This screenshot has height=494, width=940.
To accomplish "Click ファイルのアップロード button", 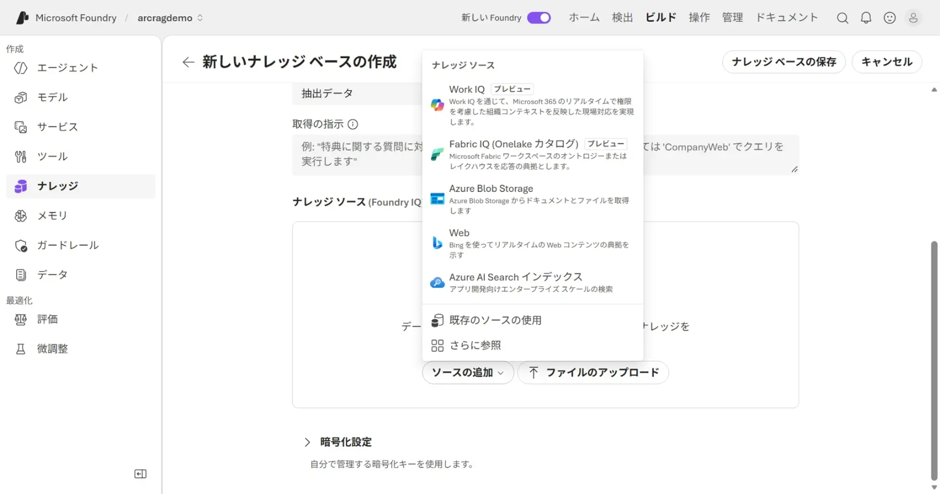I will click(593, 372).
